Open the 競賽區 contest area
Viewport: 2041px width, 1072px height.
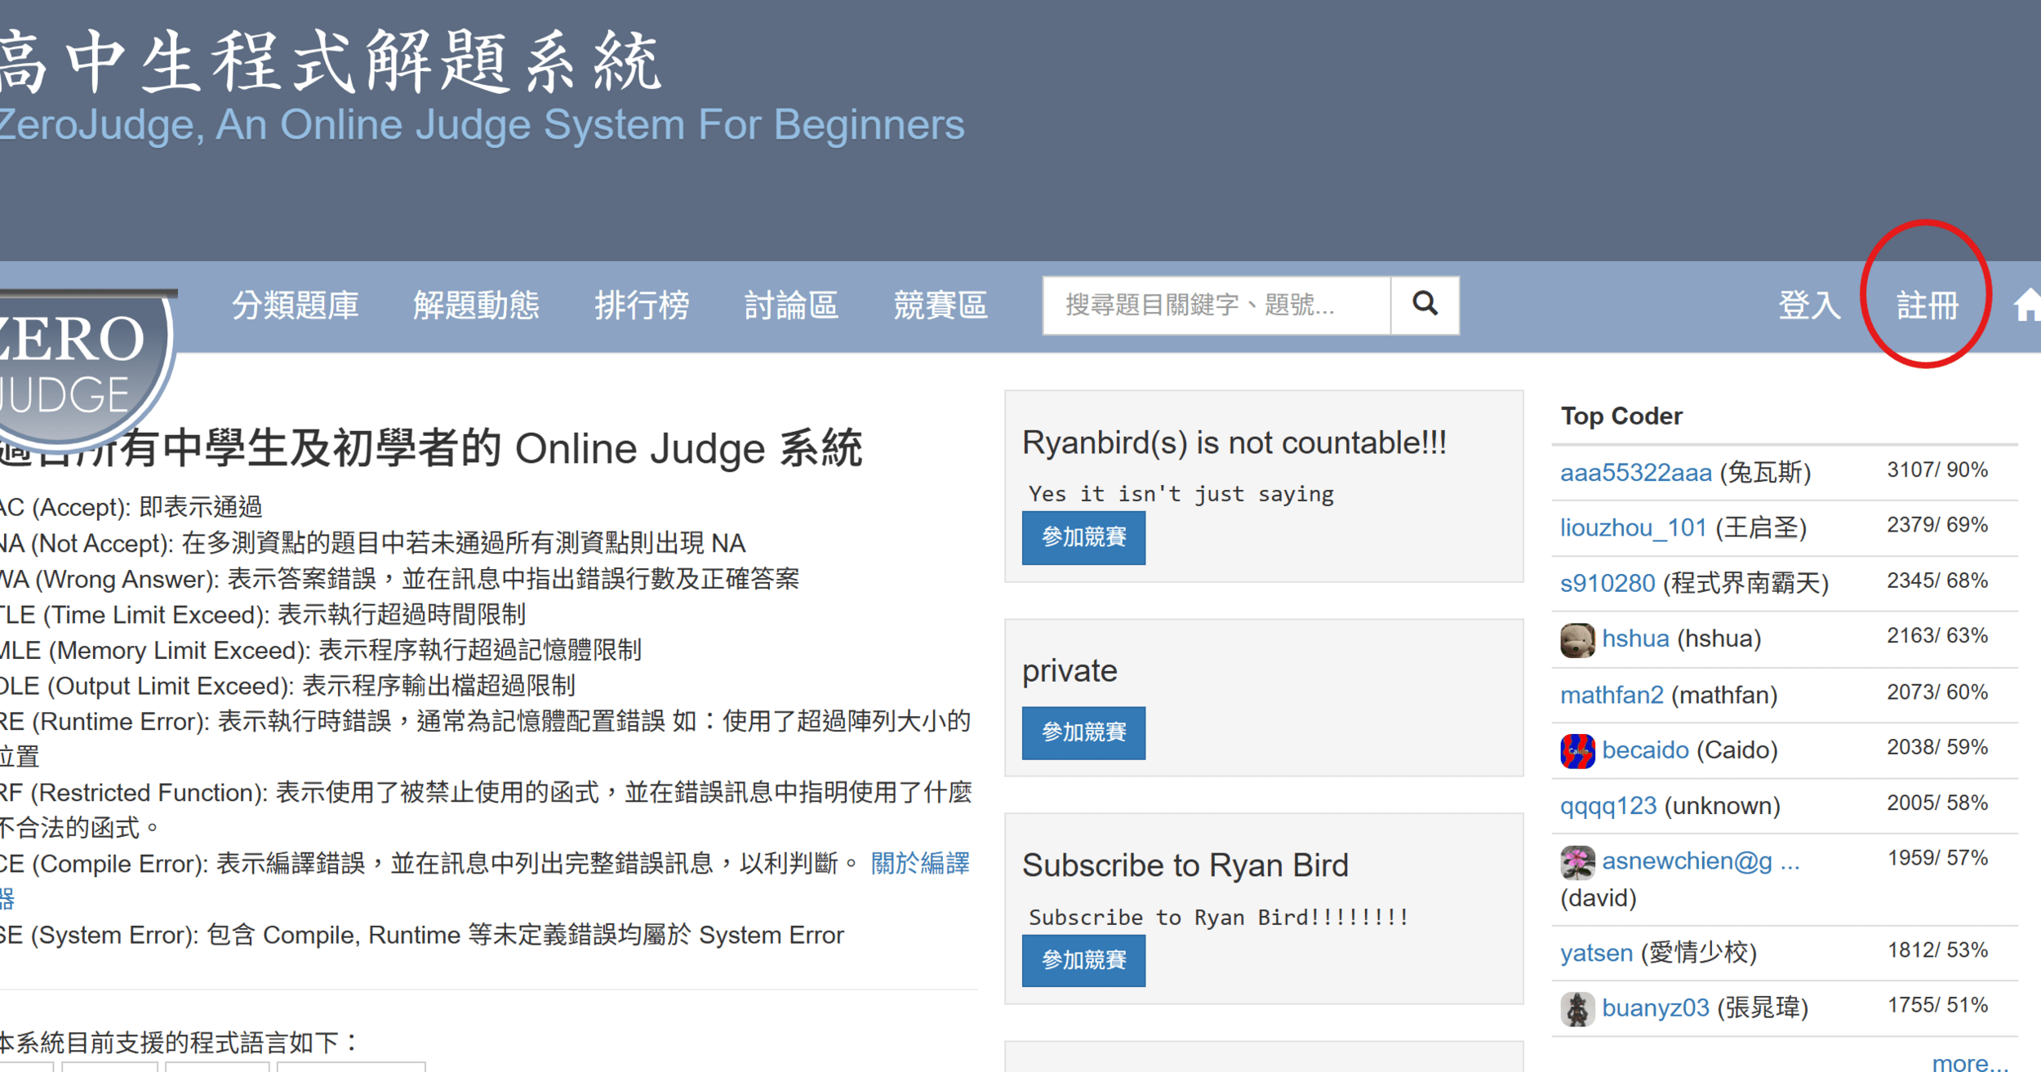(x=940, y=305)
